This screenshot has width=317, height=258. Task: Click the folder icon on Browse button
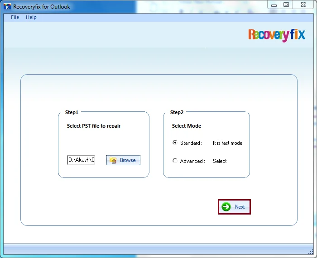point(113,160)
